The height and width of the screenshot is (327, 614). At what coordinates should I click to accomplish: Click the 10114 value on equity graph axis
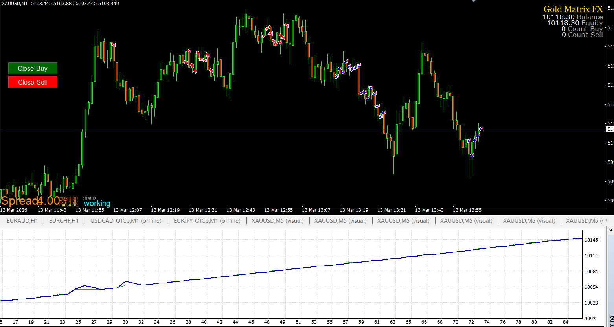click(x=592, y=256)
